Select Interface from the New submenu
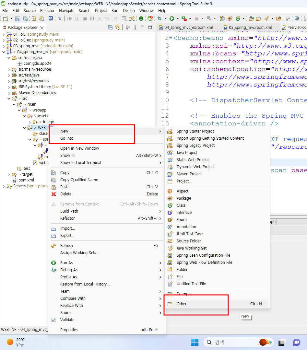This screenshot has width=307, height=350. click(218, 213)
